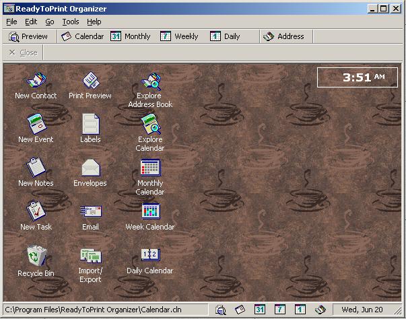Minimize the ReadyToPrint Organizer window
The image size is (406, 319).
click(x=372, y=9)
